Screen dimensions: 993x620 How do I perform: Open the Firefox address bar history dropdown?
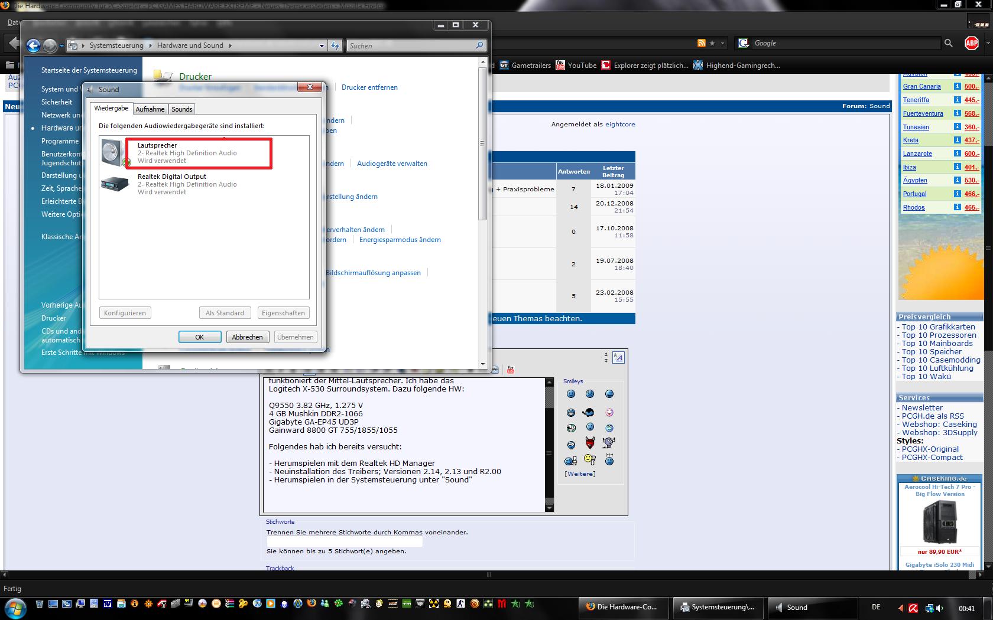pos(722,43)
